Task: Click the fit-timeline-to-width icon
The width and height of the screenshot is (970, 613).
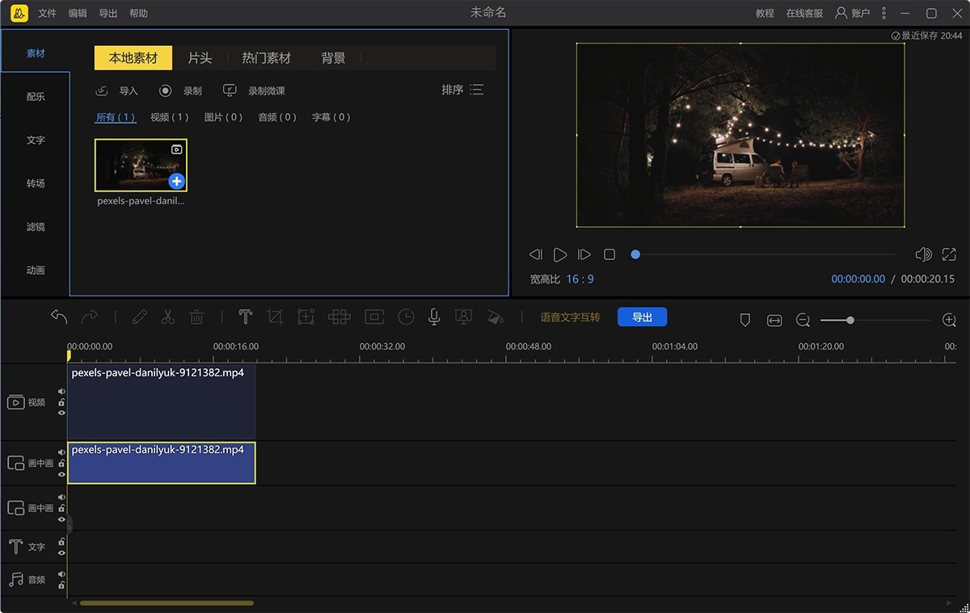Action: [x=774, y=321]
